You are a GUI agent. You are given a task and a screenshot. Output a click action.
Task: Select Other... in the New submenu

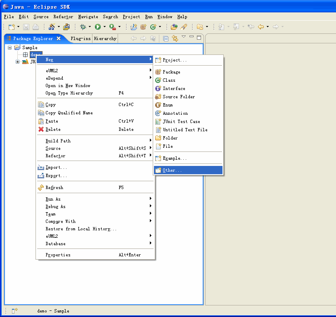pos(188,170)
